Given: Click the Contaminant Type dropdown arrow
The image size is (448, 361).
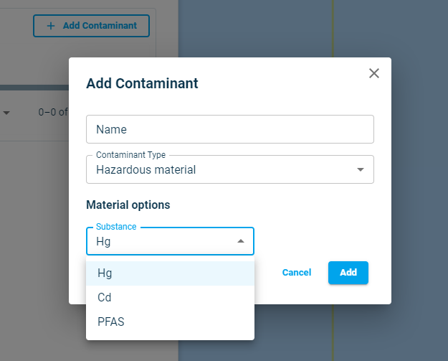Looking at the screenshot, I should click(x=360, y=170).
